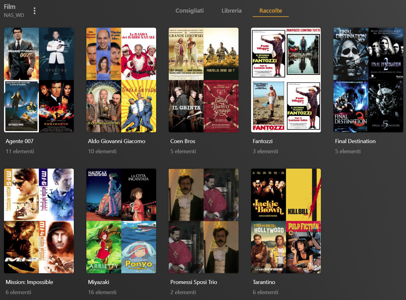Open the Fantozzi collection poster

point(286,80)
